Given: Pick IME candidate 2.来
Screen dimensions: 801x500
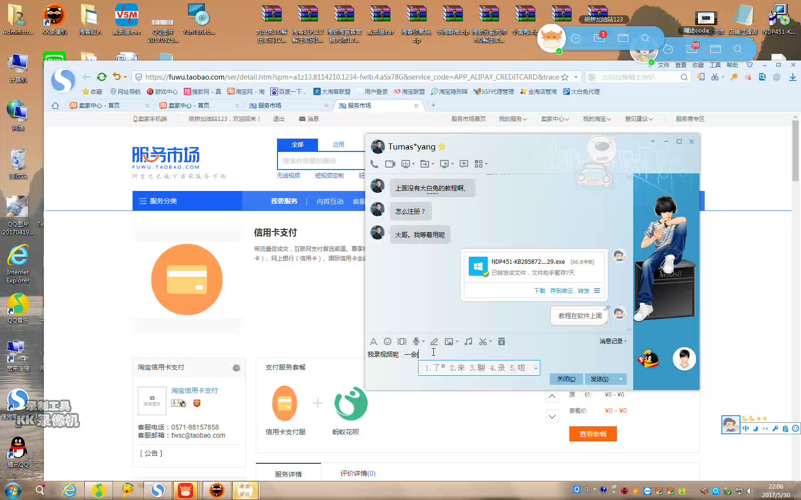Looking at the screenshot, I should point(457,368).
